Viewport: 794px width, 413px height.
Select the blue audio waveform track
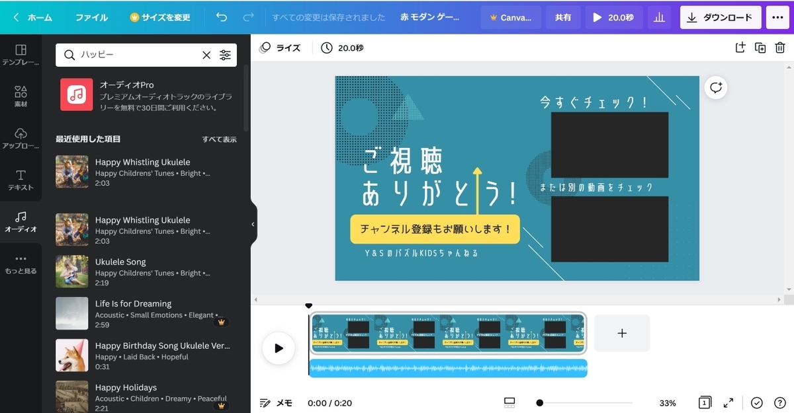448,368
